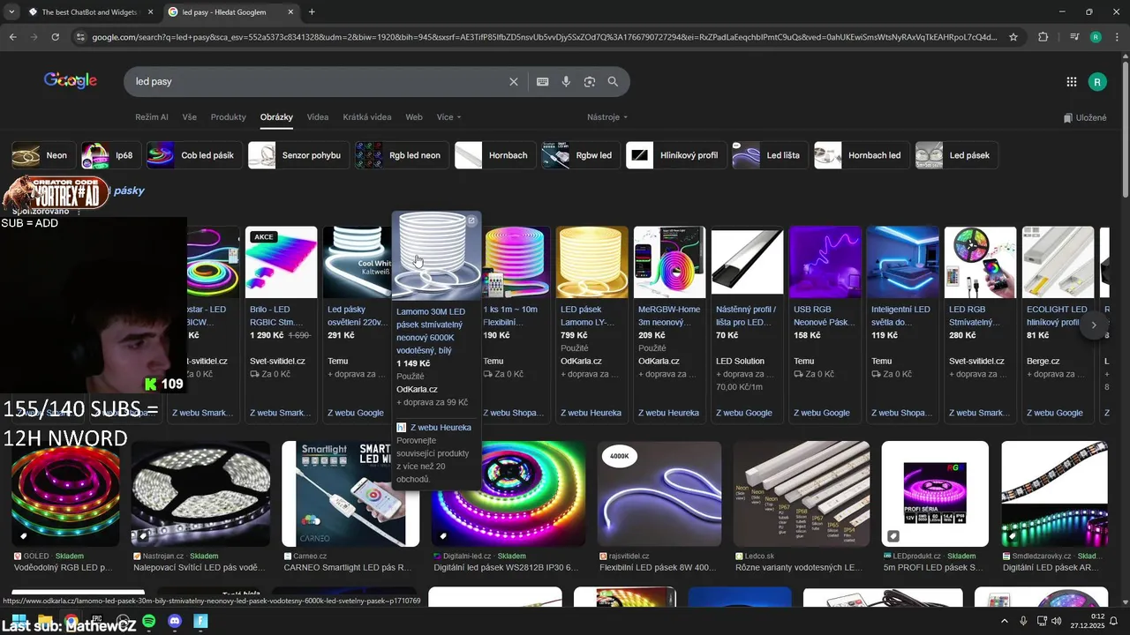Open the Spotify icon in the taskbar
Image resolution: width=1130 pixels, height=635 pixels.
[x=149, y=621]
